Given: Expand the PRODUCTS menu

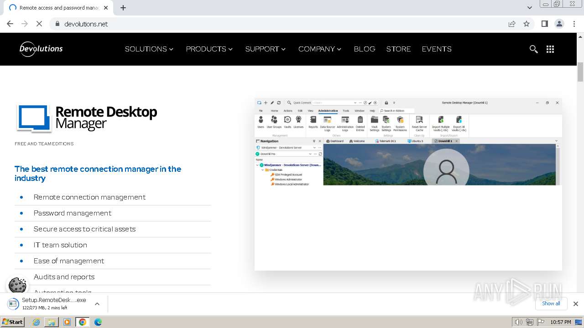Looking at the screenshot, I should point(209,49).
